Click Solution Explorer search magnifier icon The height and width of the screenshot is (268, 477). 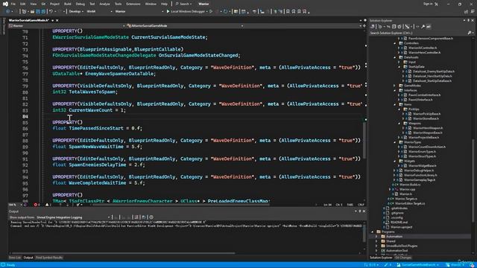pyautogui.click(x=470, y=33)
